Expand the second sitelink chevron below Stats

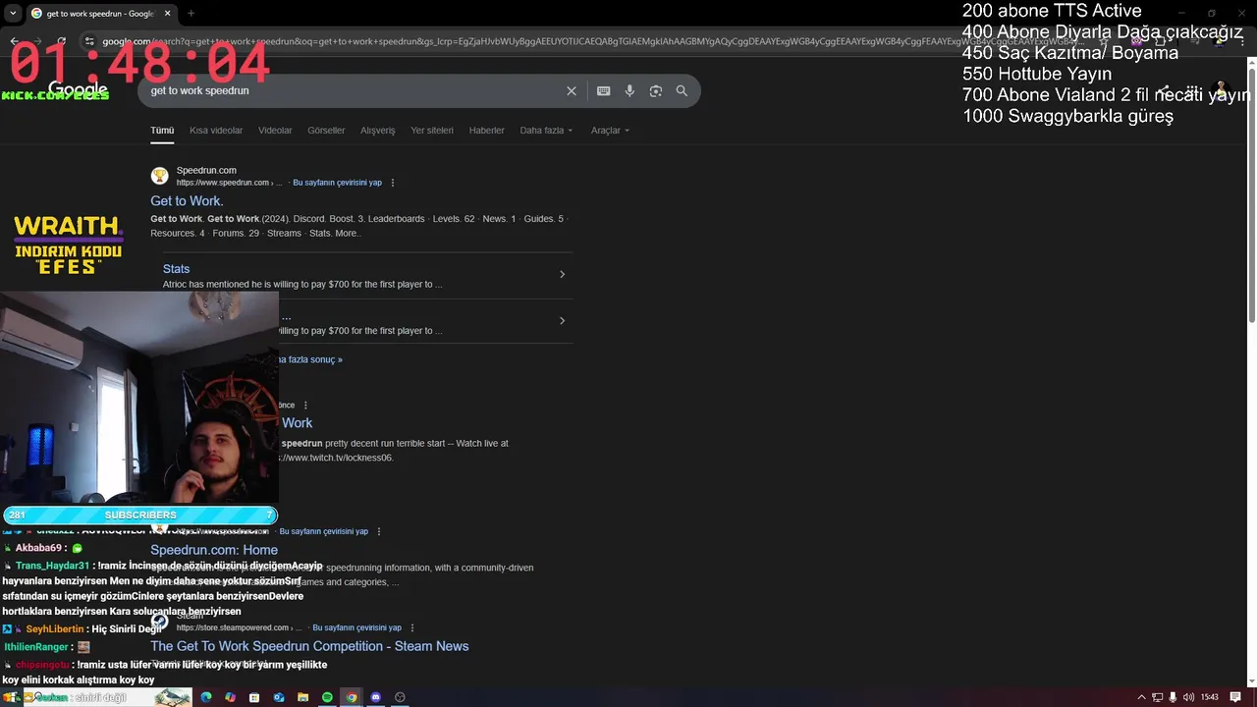tap(562, 321)
